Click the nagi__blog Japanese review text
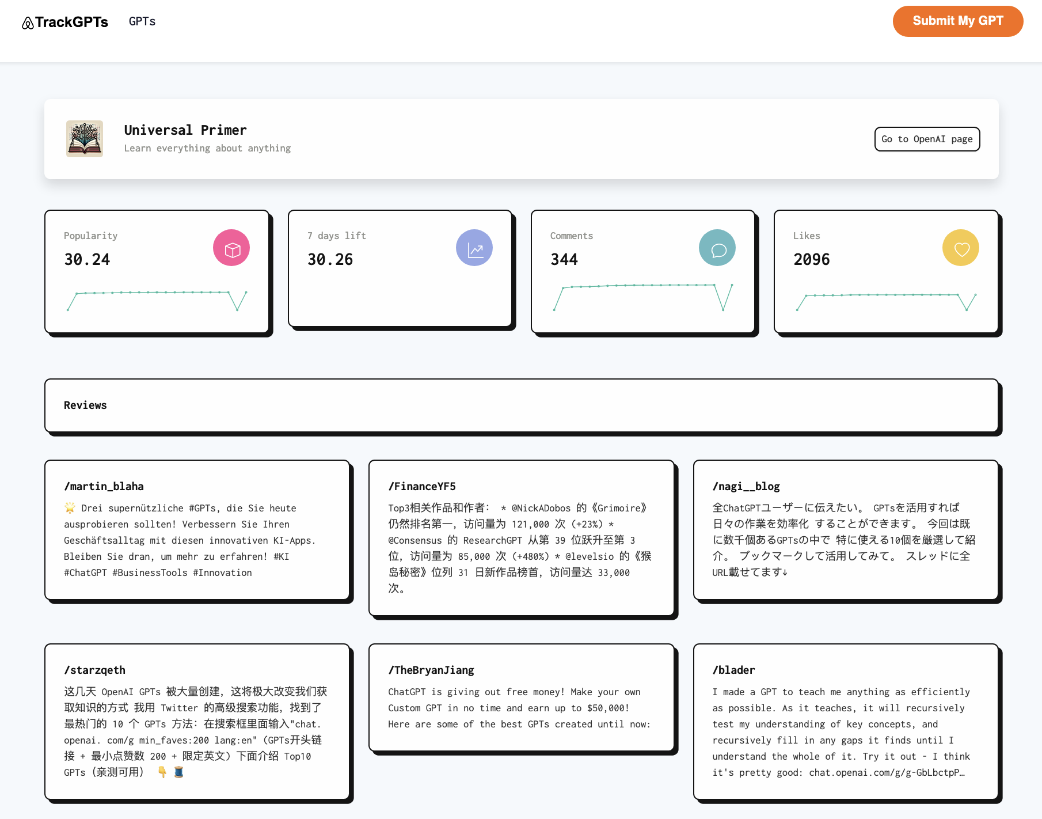 [843, 540]
